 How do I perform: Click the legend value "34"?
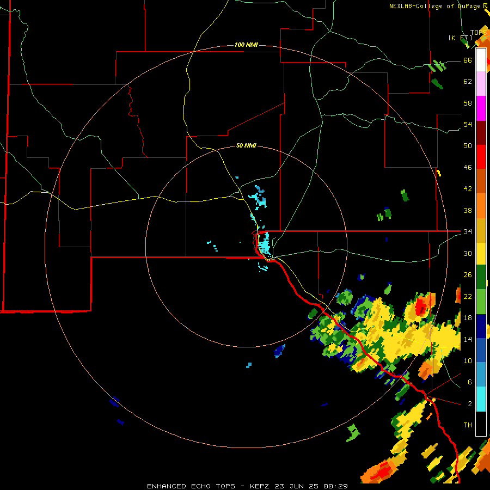point(468,231)
